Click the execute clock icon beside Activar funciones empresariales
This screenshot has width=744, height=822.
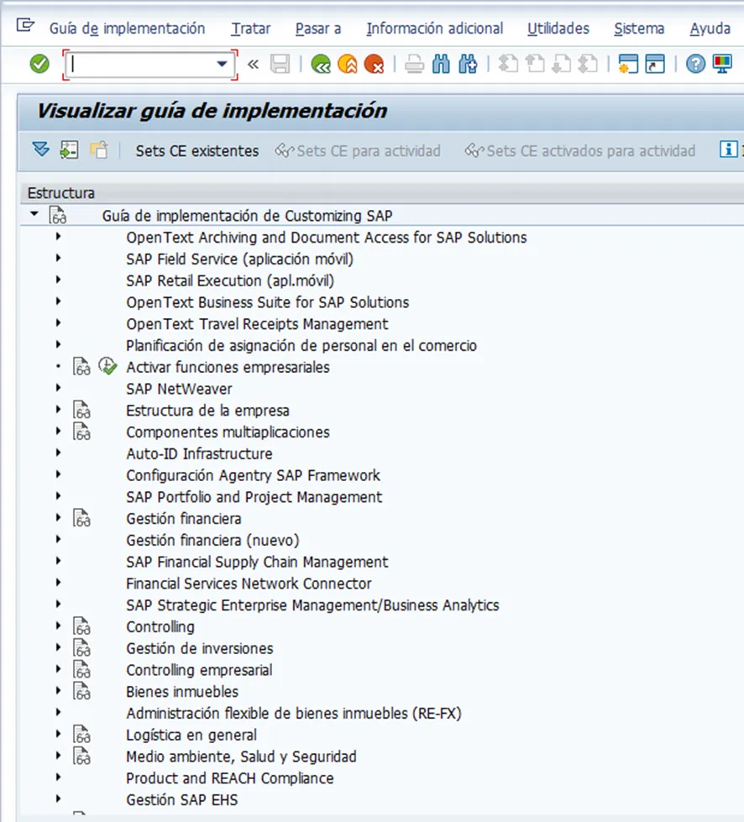(x=107, y=366)
